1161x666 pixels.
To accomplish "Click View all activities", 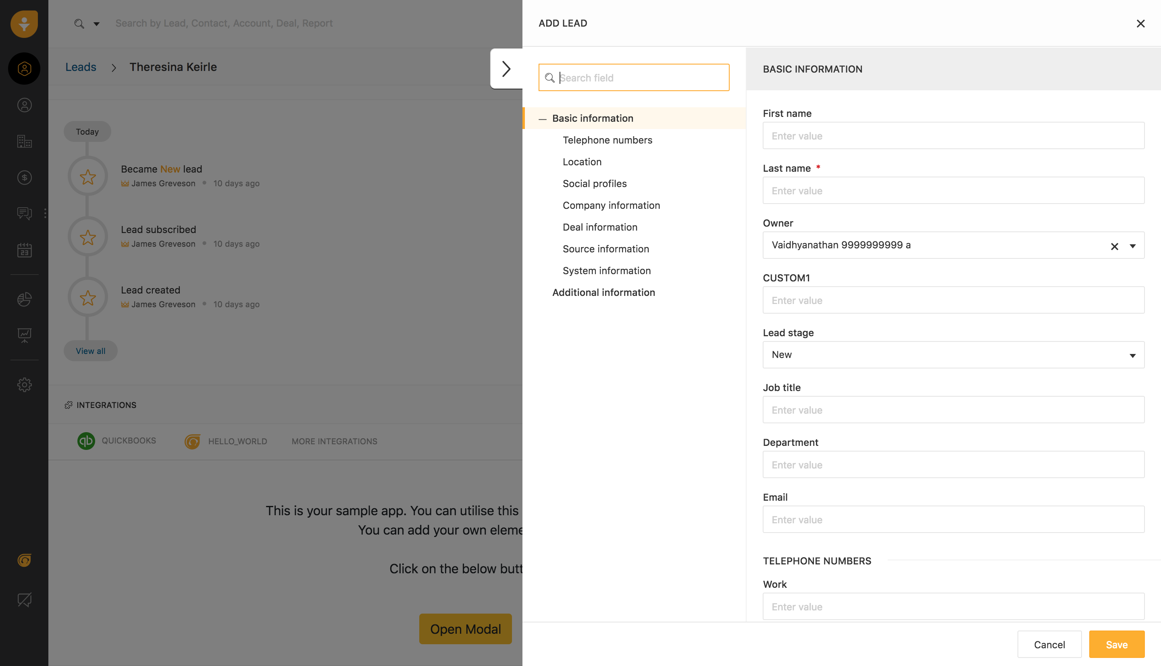I will pyautogui.click(x=91, y=351).
